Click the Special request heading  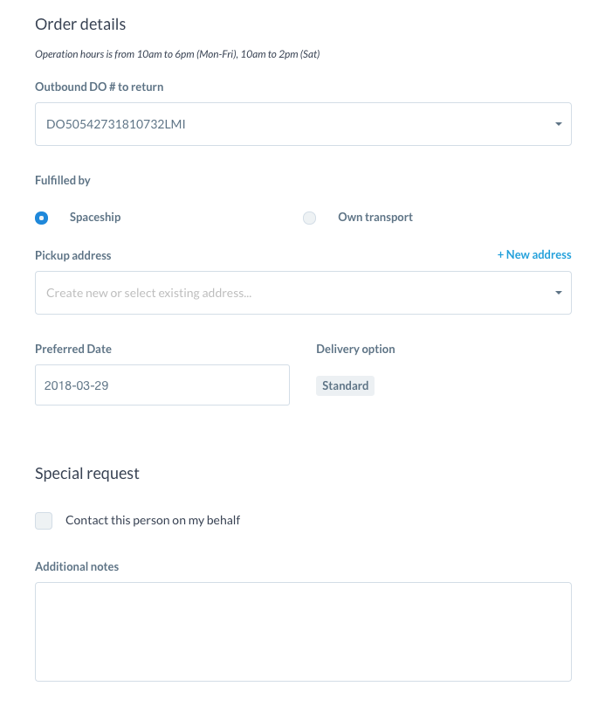pos(87,474)
